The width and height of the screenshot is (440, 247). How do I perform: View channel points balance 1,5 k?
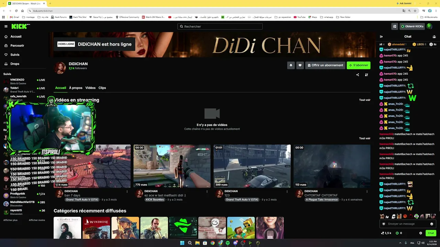386,233
